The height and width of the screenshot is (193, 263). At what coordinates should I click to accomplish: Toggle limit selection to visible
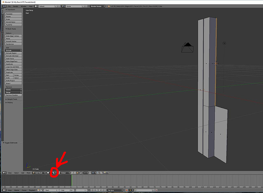click(x=81, y=173)
